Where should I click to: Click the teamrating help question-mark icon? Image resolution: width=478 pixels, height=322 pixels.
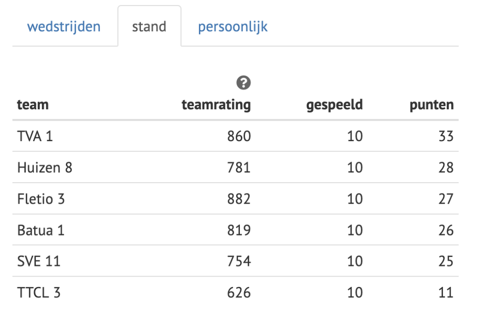pyautogui.click(x=244, y=83)
